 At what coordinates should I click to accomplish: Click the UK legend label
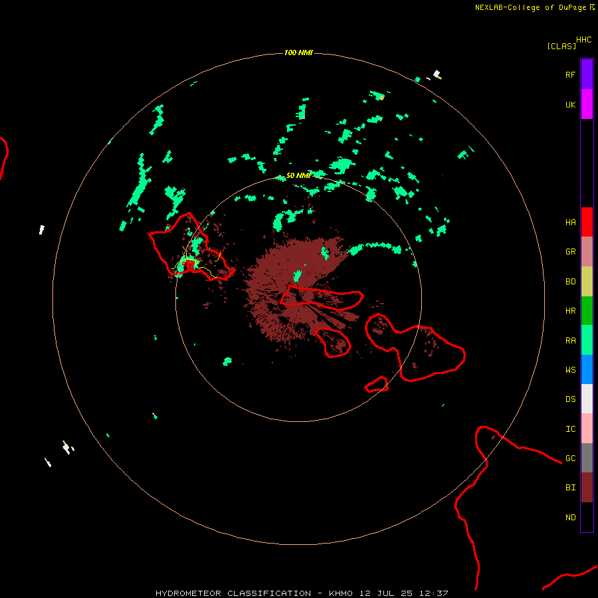pos(570,104)
